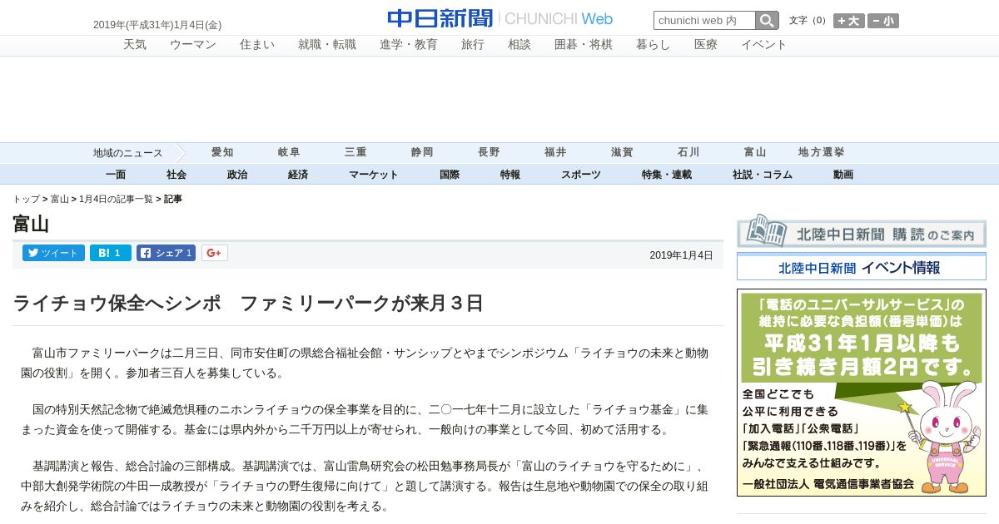999x524 pixels.
Task: Open the 特報 category
Action: point(510,175)
